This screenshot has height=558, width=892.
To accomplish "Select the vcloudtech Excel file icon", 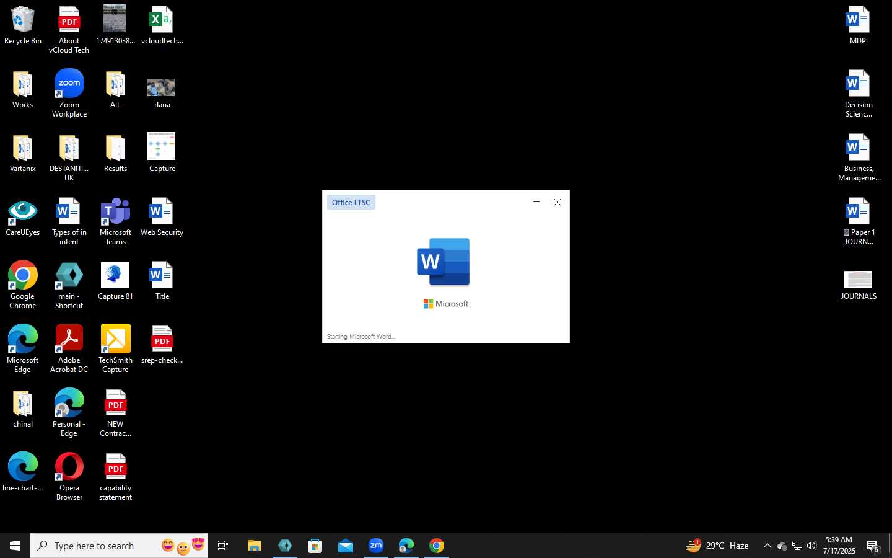I will (x=162, y=25).
